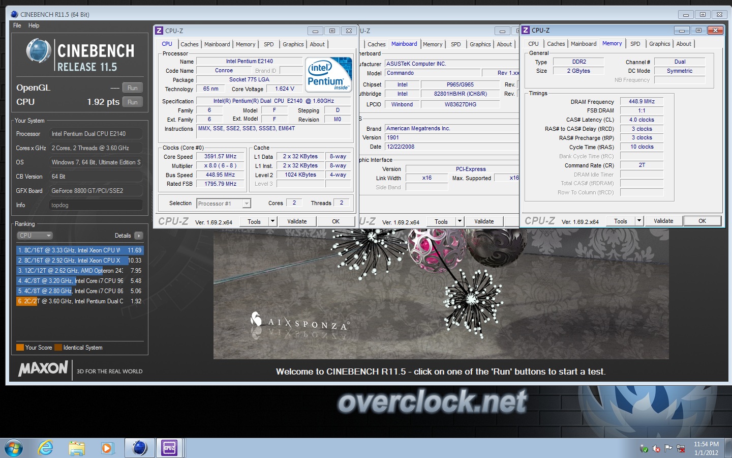Click Validate in CPU-Z Memory-tab window
Screen dimensions: 732x458
tap(663, 221)
